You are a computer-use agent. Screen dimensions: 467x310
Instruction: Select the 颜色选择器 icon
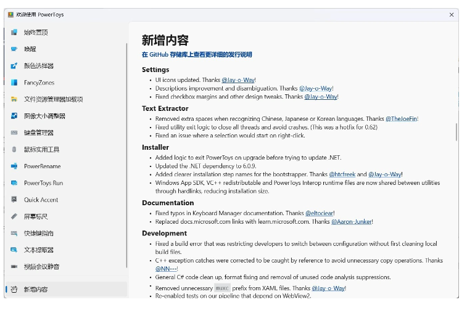(14, 66)
